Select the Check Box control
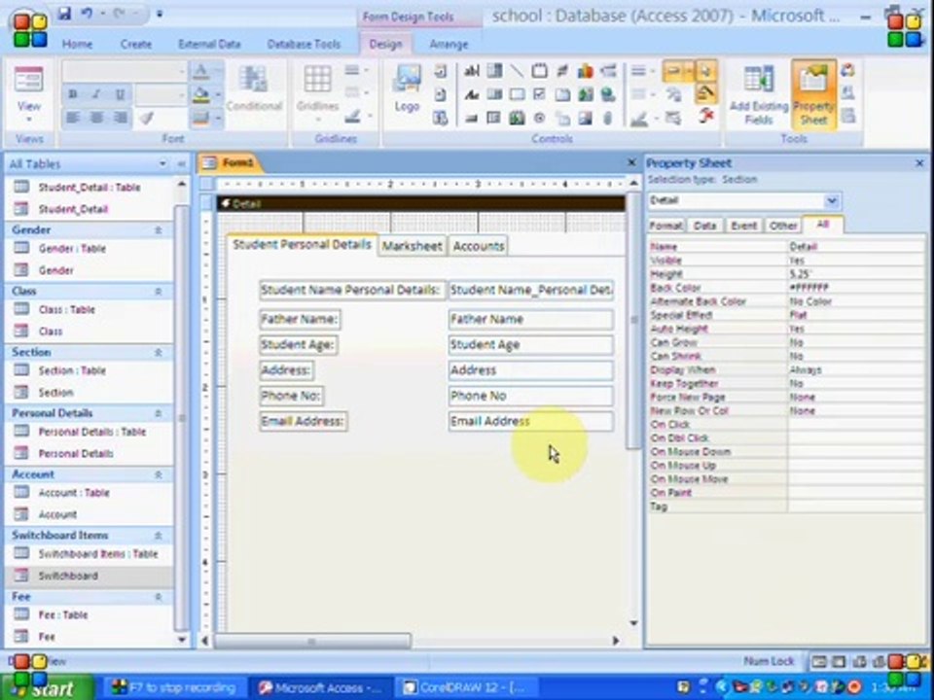 click(x=539, y=94)
